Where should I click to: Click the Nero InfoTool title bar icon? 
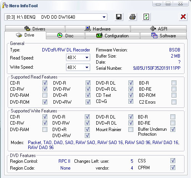[x=5, y=5]
